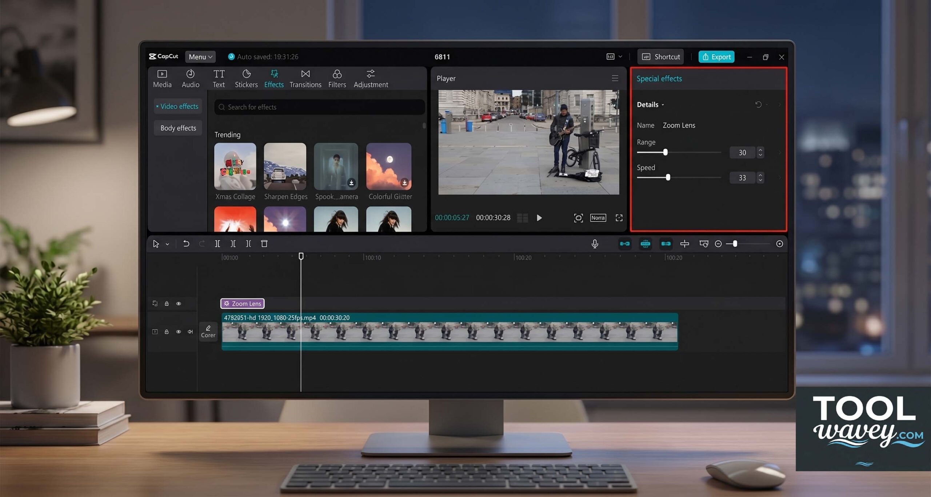The height and width of the screenshot is (497, 931).
Task: Click the Range slider handle
Action: click(x=665, y=152)
